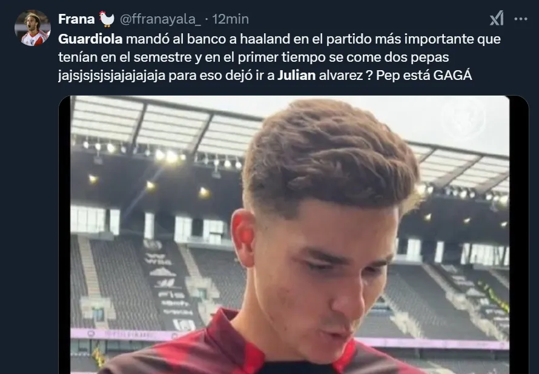Select the bold word Julian
This screenshot has width=539, height=374.
[296, 75]
